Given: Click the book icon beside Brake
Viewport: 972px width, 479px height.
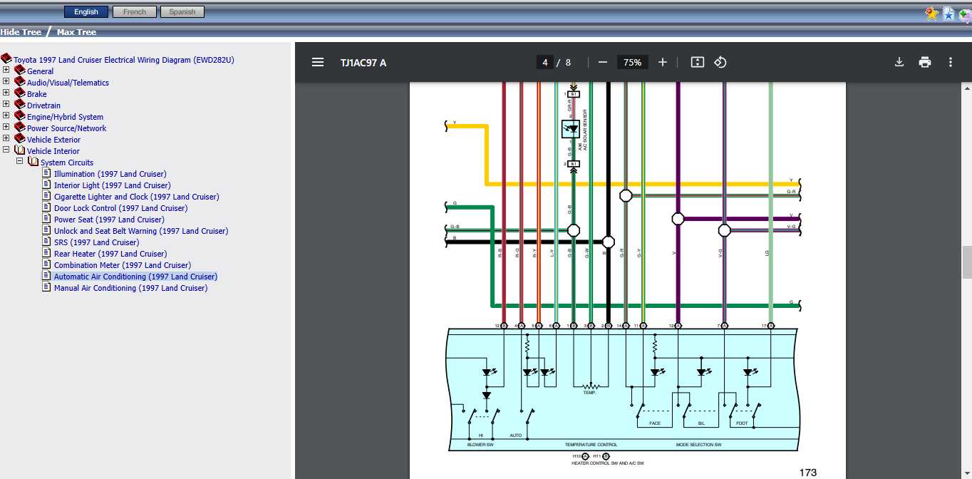Looking at the screenshot, I should [x=19, y=93].
